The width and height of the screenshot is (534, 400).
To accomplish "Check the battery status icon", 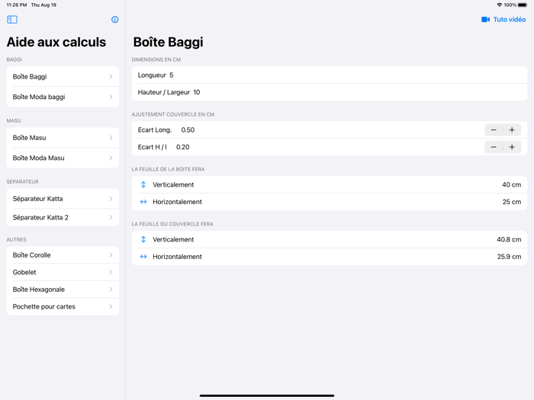I will [x=523, y=5].
